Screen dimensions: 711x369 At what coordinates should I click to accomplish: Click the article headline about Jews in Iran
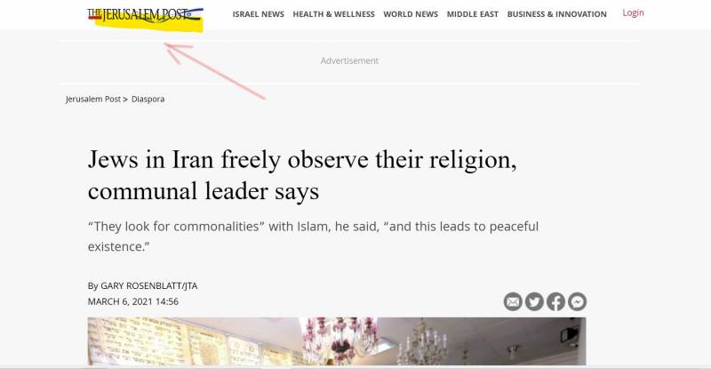[x=302, y=175]
